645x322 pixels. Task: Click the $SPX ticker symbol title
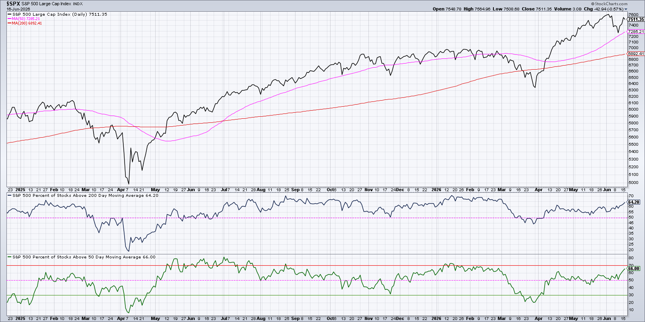pyautogui.click(x=13, y=4)
